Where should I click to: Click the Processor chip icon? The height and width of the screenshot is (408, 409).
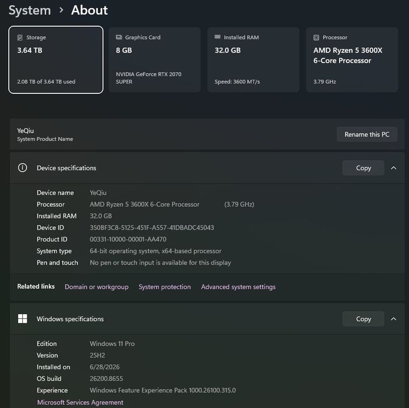tap(316, 37)
